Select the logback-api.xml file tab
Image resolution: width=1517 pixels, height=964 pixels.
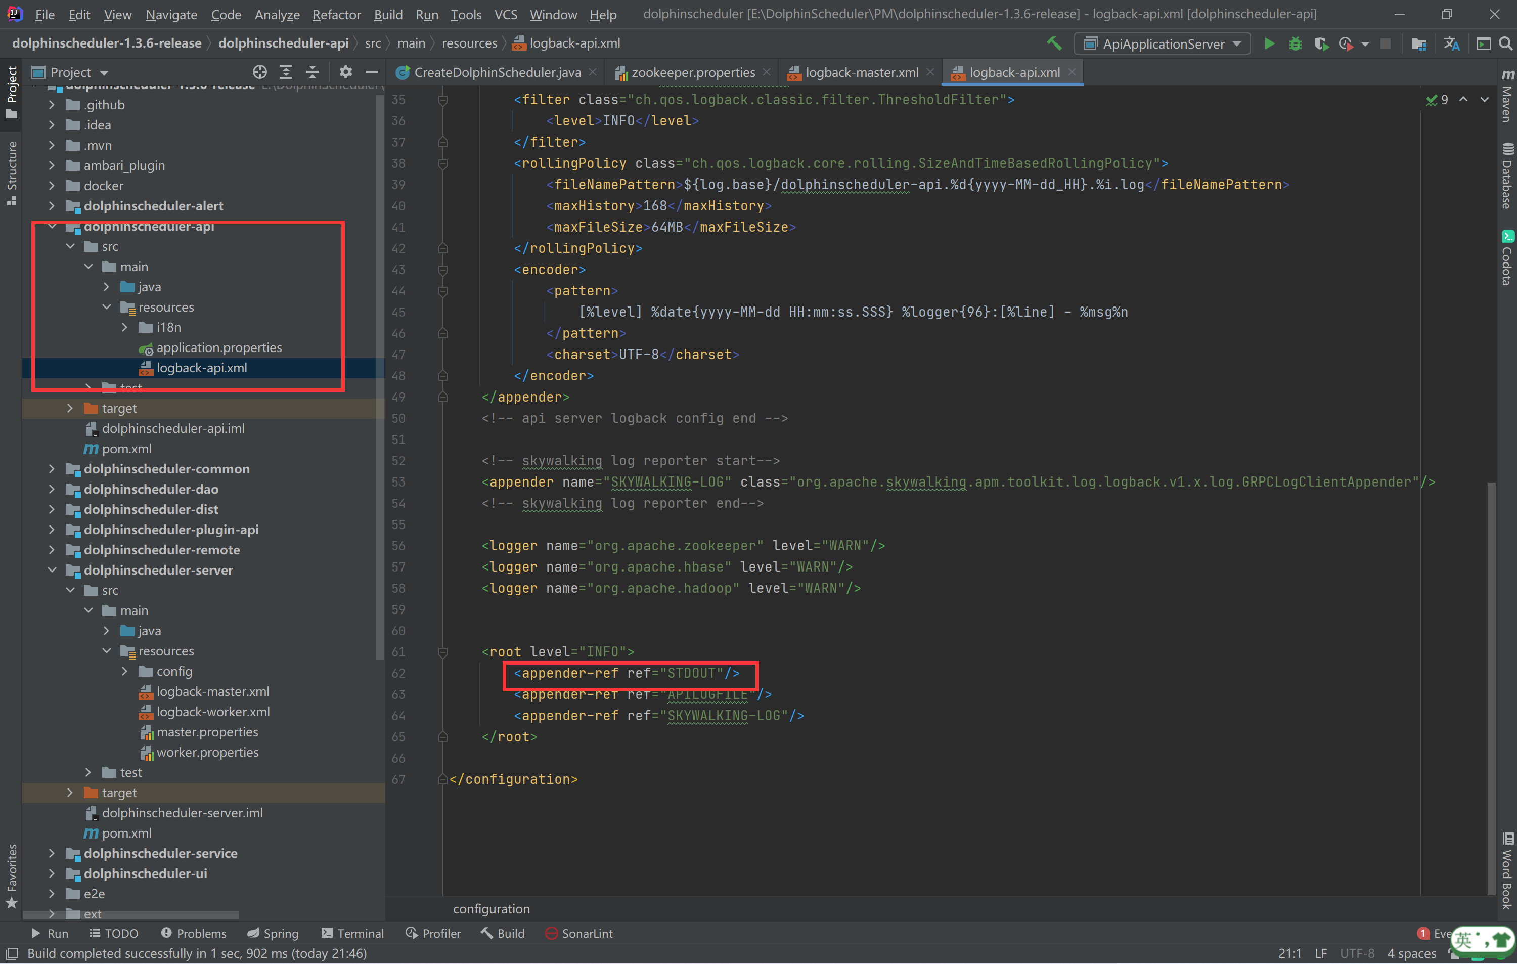pos(1005,72)
